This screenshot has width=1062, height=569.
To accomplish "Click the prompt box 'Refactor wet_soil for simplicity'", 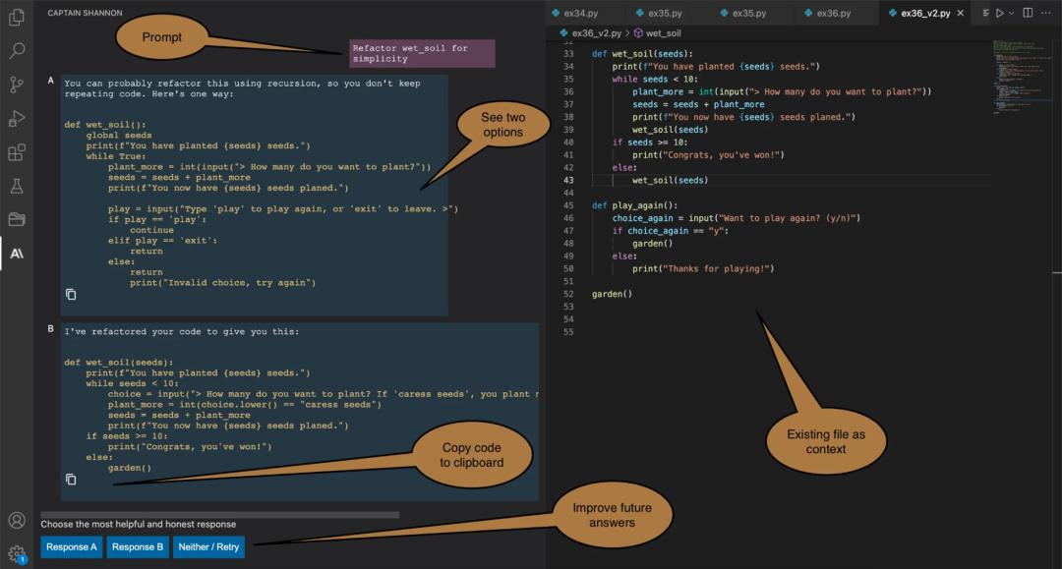I will coord(422,53).
